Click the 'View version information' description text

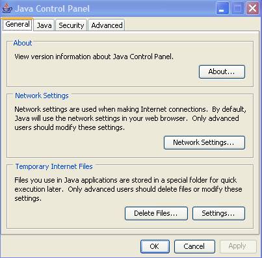click(94, 57)
